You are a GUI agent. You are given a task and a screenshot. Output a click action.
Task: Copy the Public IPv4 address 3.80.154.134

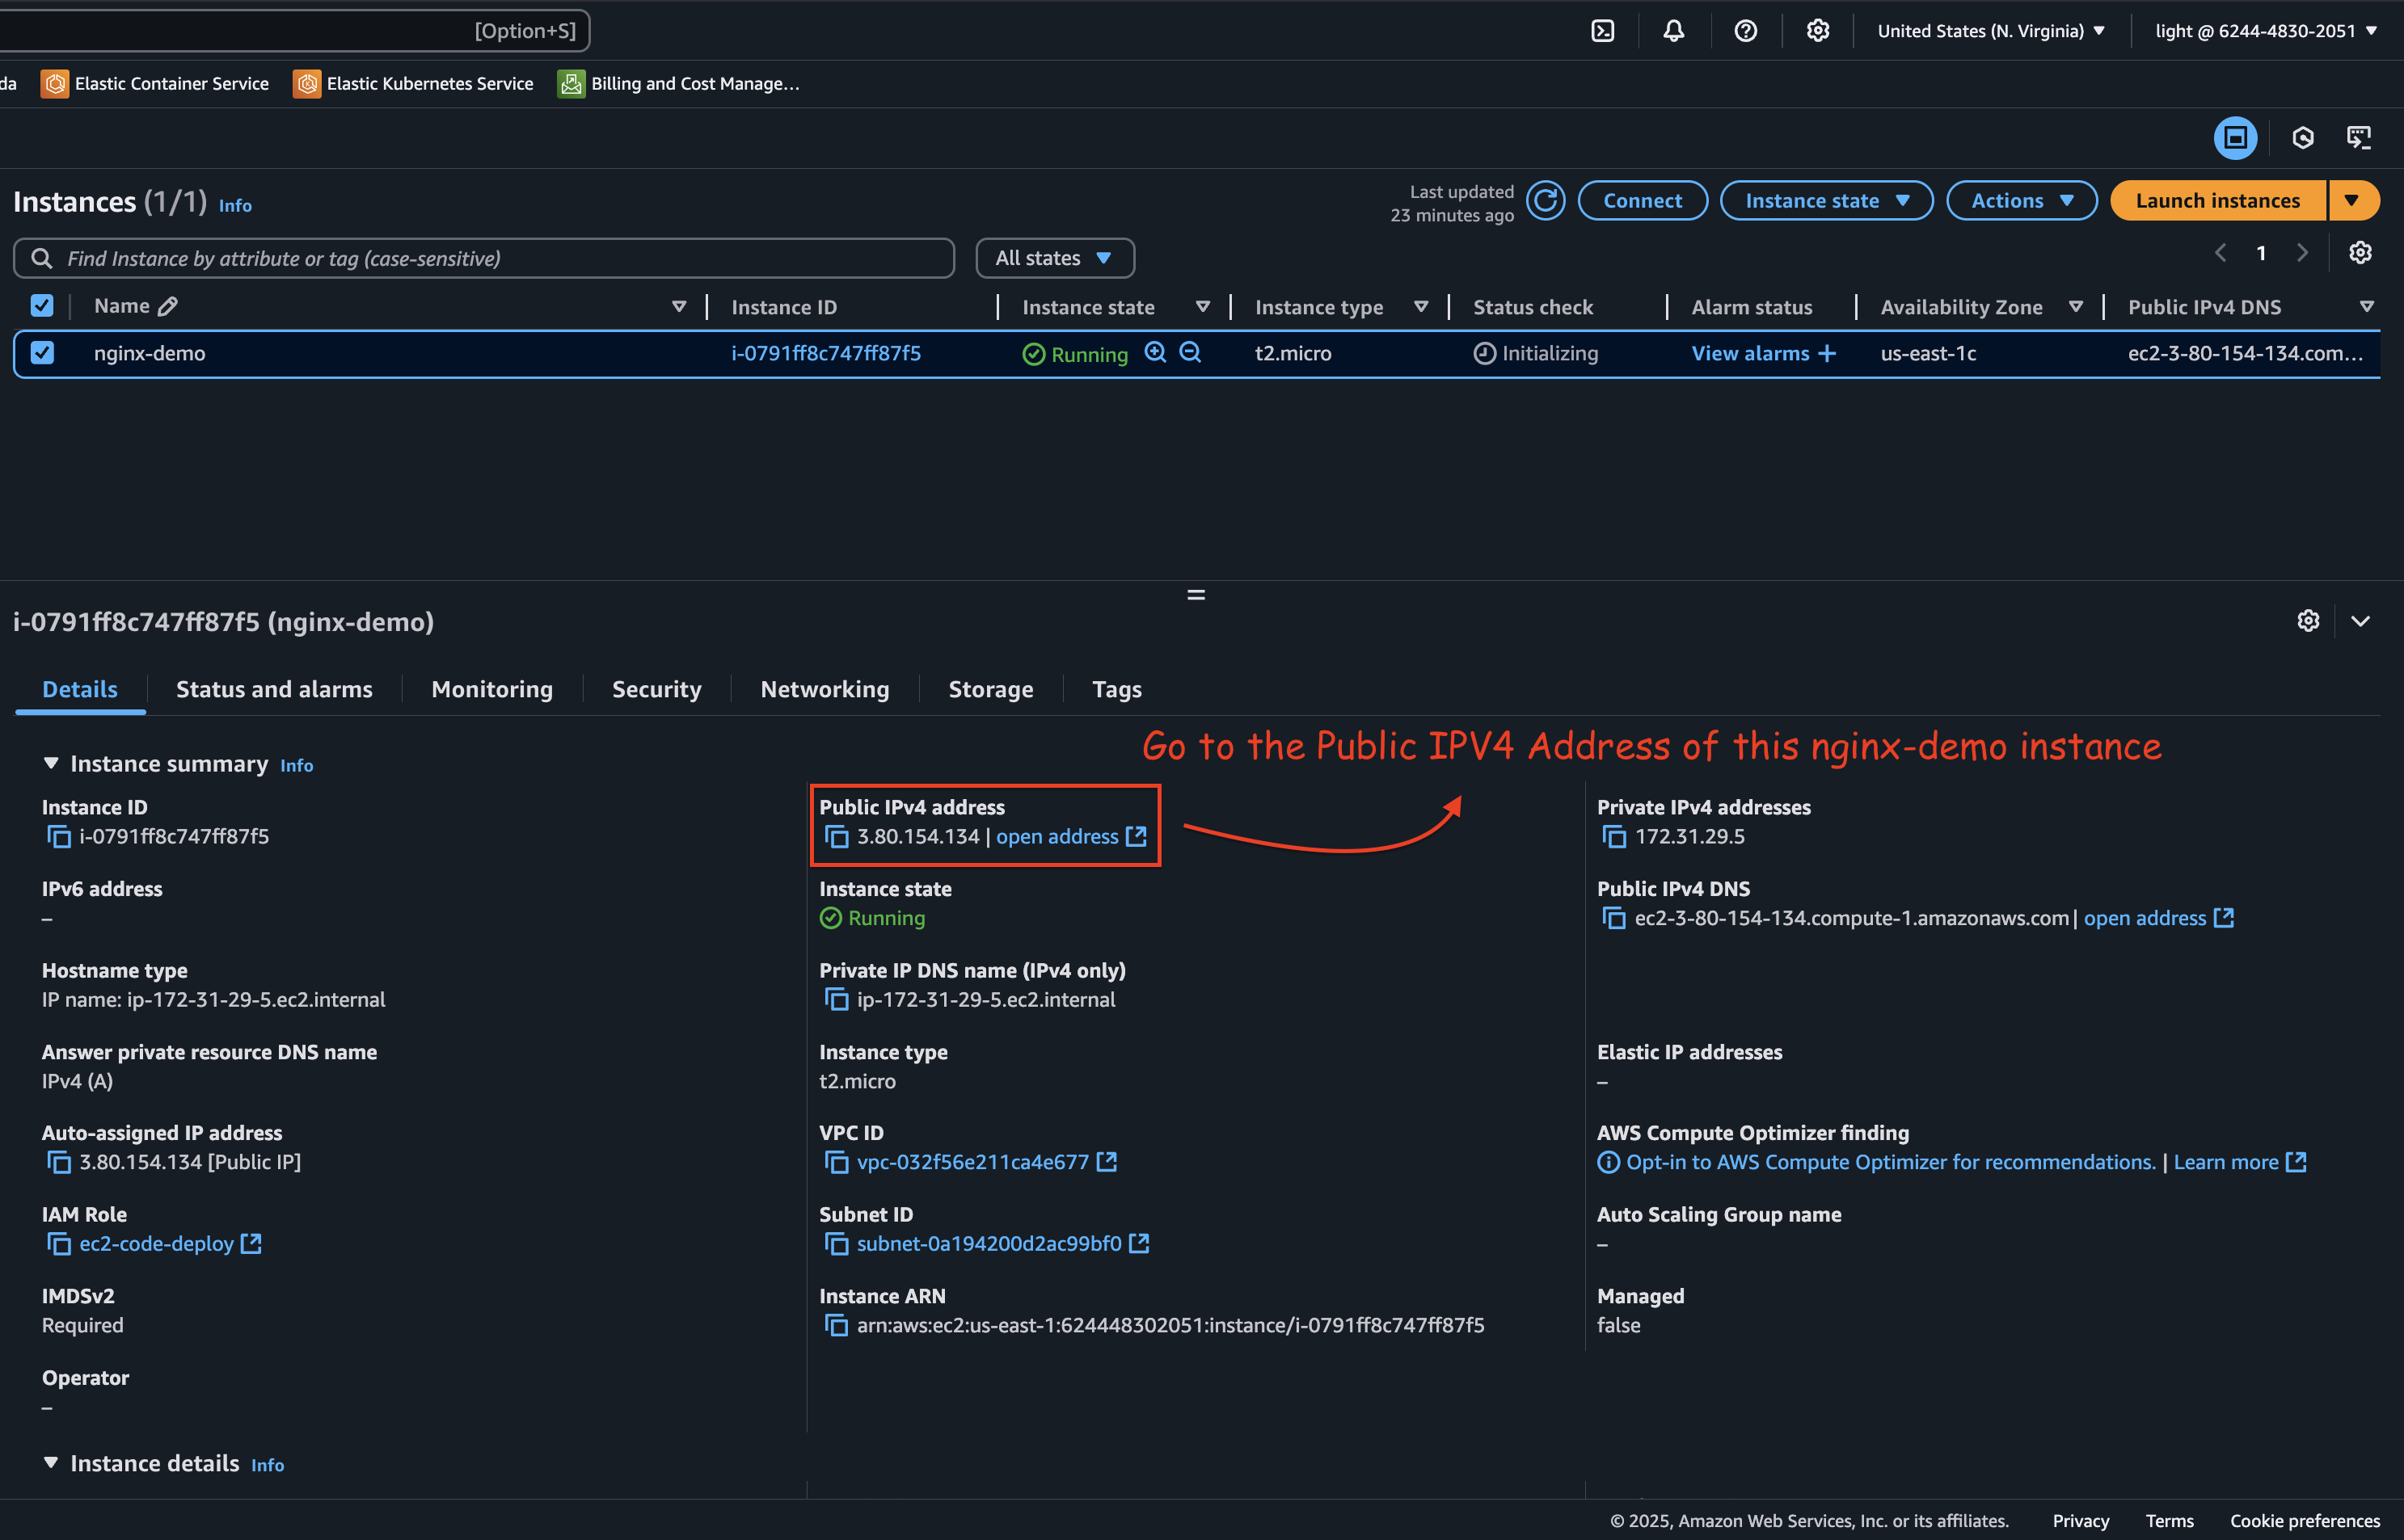tap(837, 837)
